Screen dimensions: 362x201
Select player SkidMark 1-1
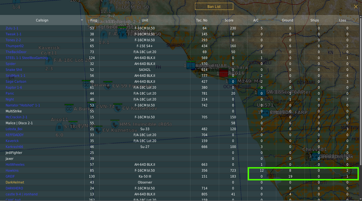click(16, 76)
